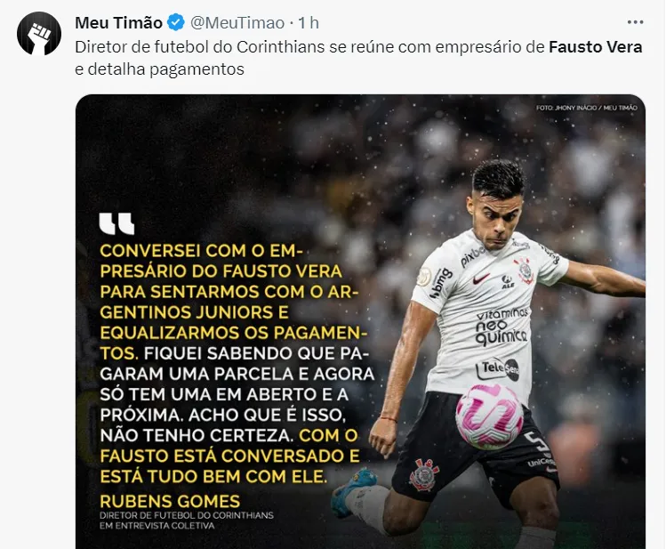666x549 pixels.
Task: Click the Corinthians crest on the black shorts
Action: tap(424, 474)
